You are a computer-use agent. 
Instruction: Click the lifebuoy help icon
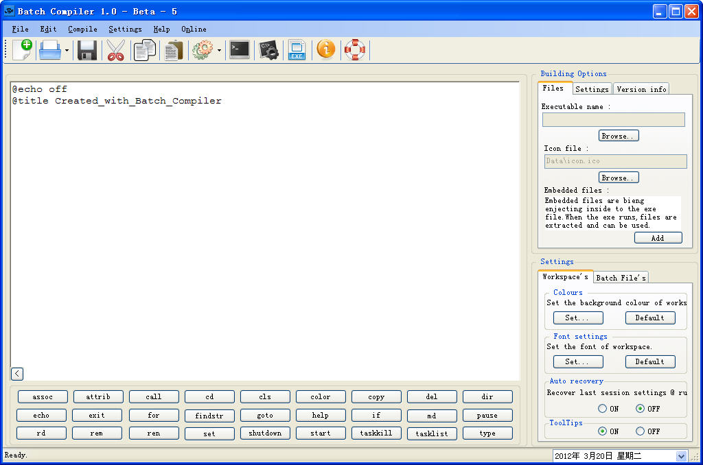click(x=355, y=50)
